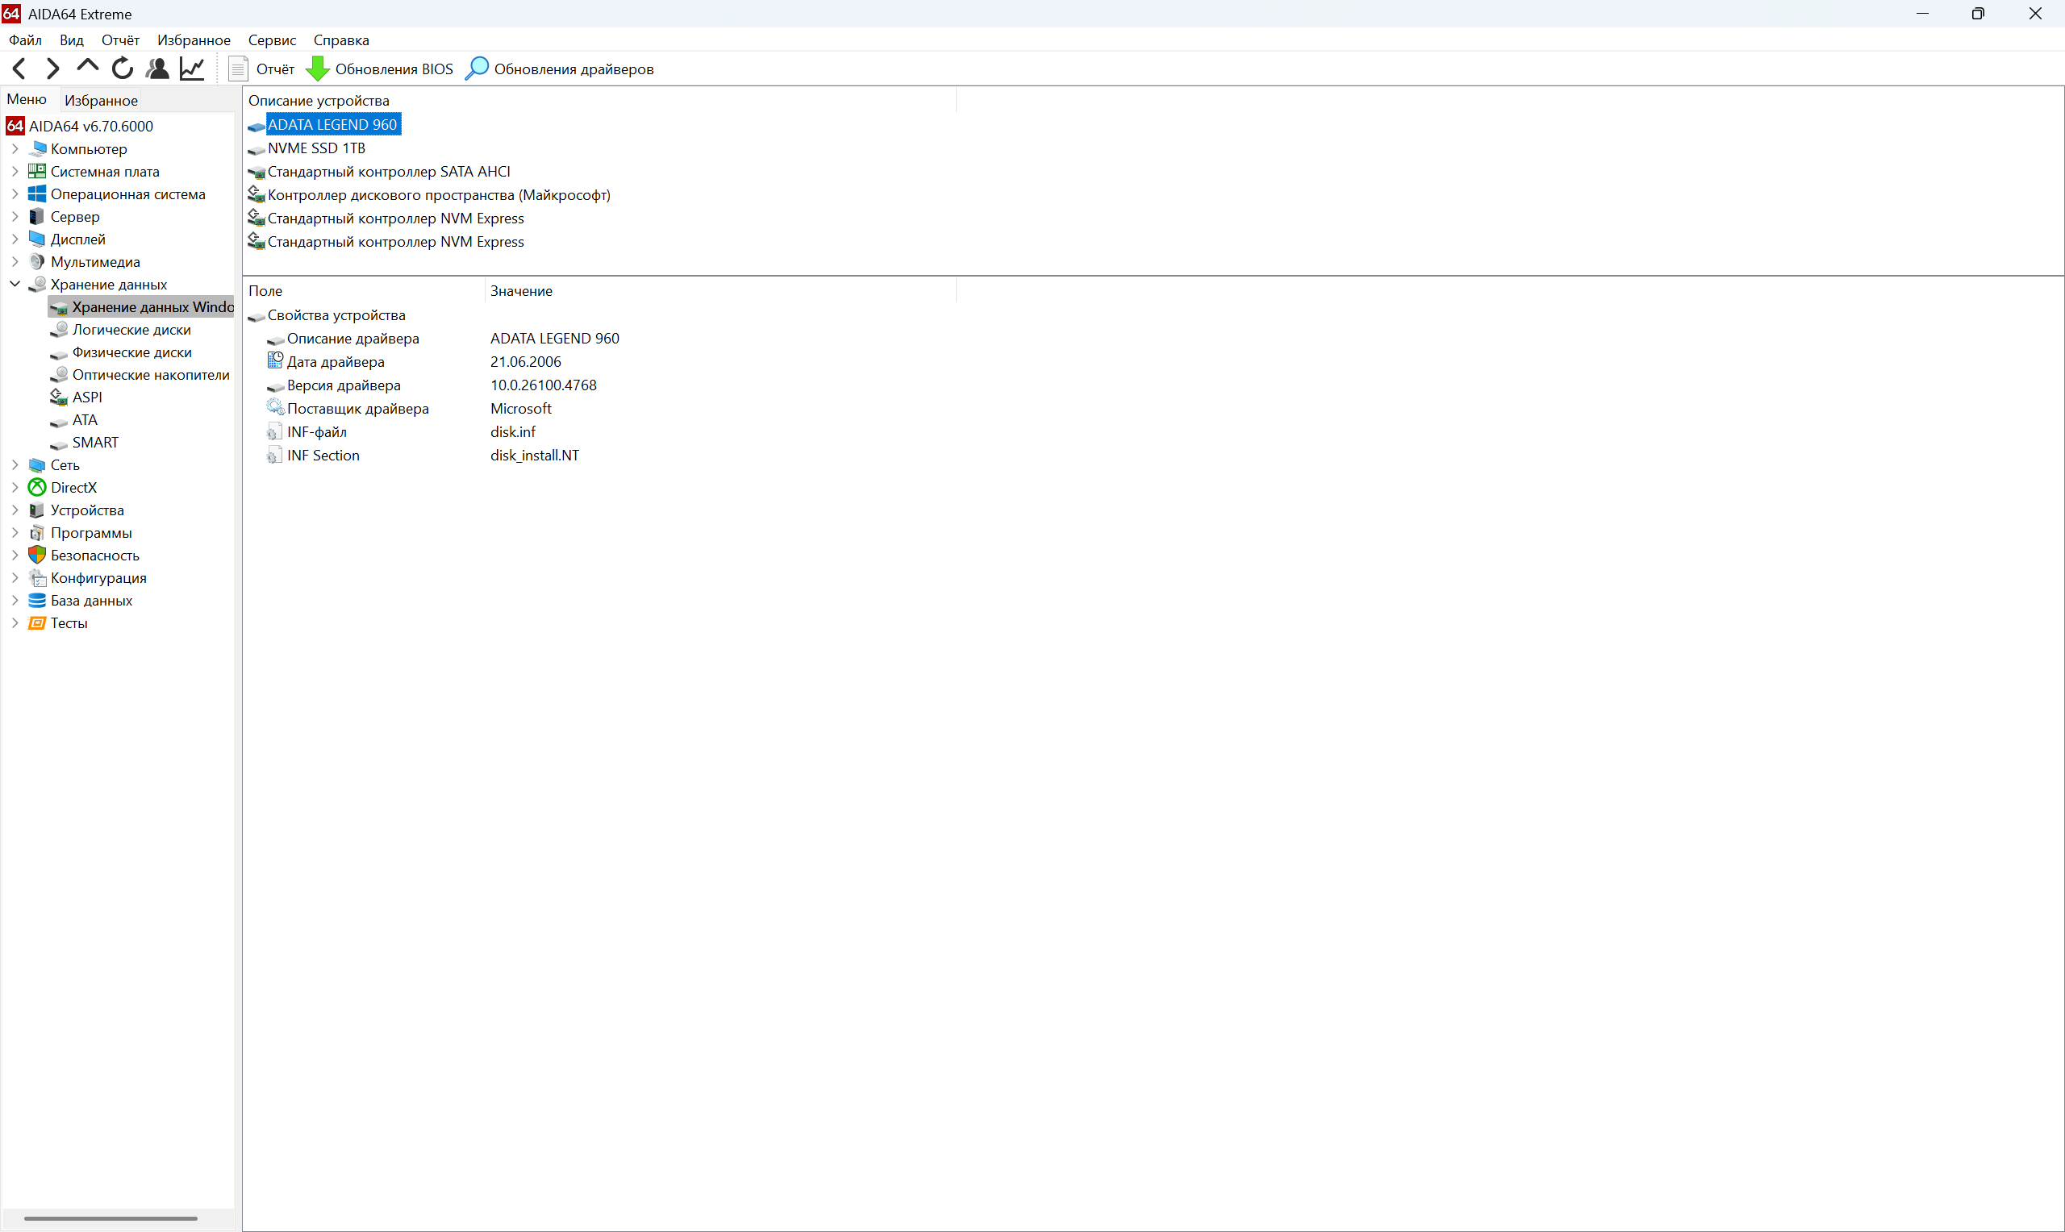Screen dimensions: 2065x1232
Task: Select NVME SSD 1TB device
Action: point(315,148)
